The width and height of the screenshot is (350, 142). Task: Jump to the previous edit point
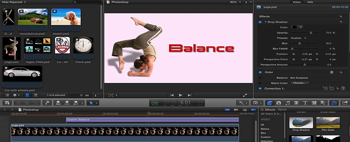point(171,95)
